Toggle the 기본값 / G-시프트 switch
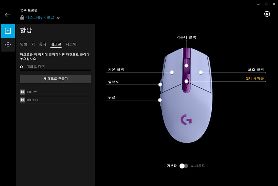 pos(184,166)
